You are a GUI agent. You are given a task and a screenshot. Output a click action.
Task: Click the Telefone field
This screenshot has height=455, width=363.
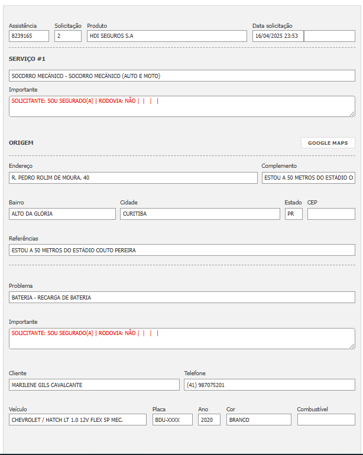[x=270, y=385]
